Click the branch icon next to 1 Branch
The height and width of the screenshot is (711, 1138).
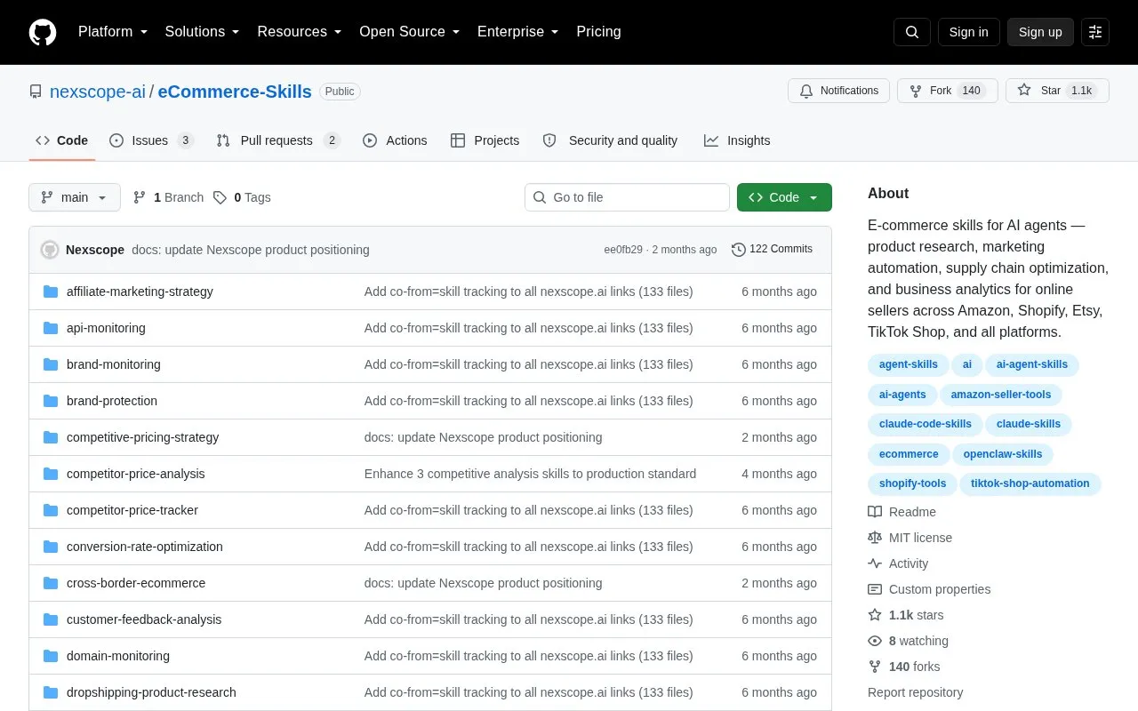click(140, 197)
